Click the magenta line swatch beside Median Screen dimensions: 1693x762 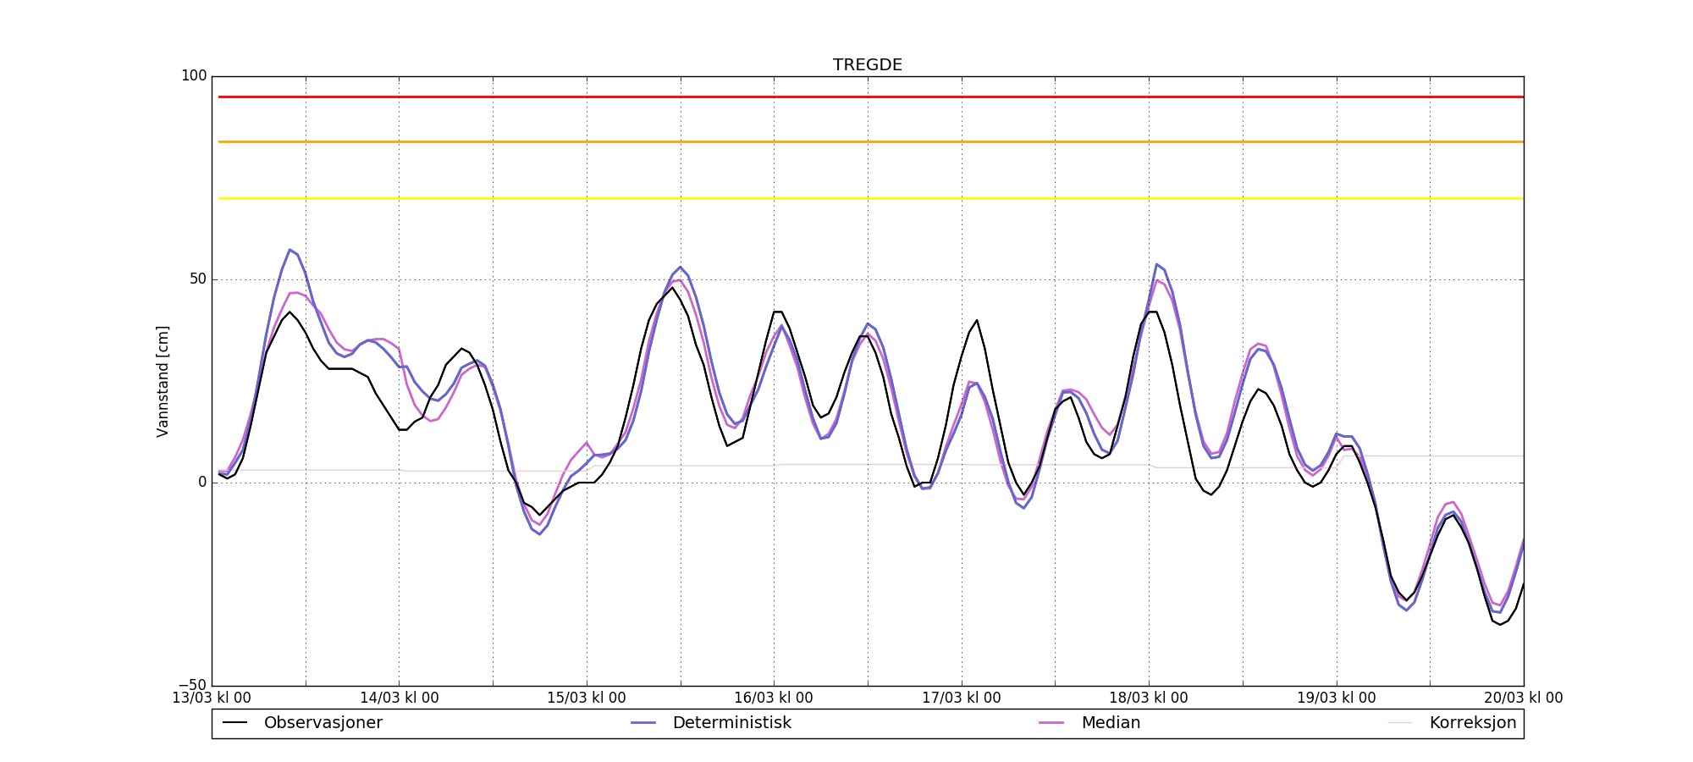[x=1052, y=723]
